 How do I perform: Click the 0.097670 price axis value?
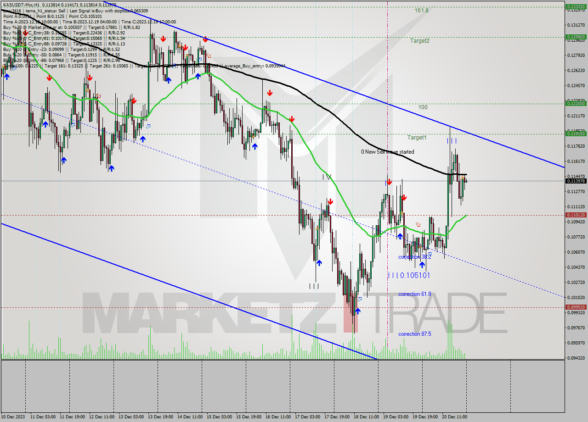tap(576, 328)
